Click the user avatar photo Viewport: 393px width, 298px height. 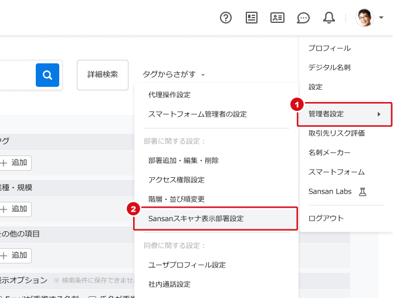click(364, 18)
